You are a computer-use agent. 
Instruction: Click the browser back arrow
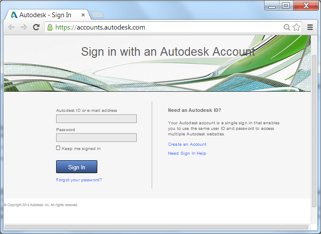tap(11, 27)
